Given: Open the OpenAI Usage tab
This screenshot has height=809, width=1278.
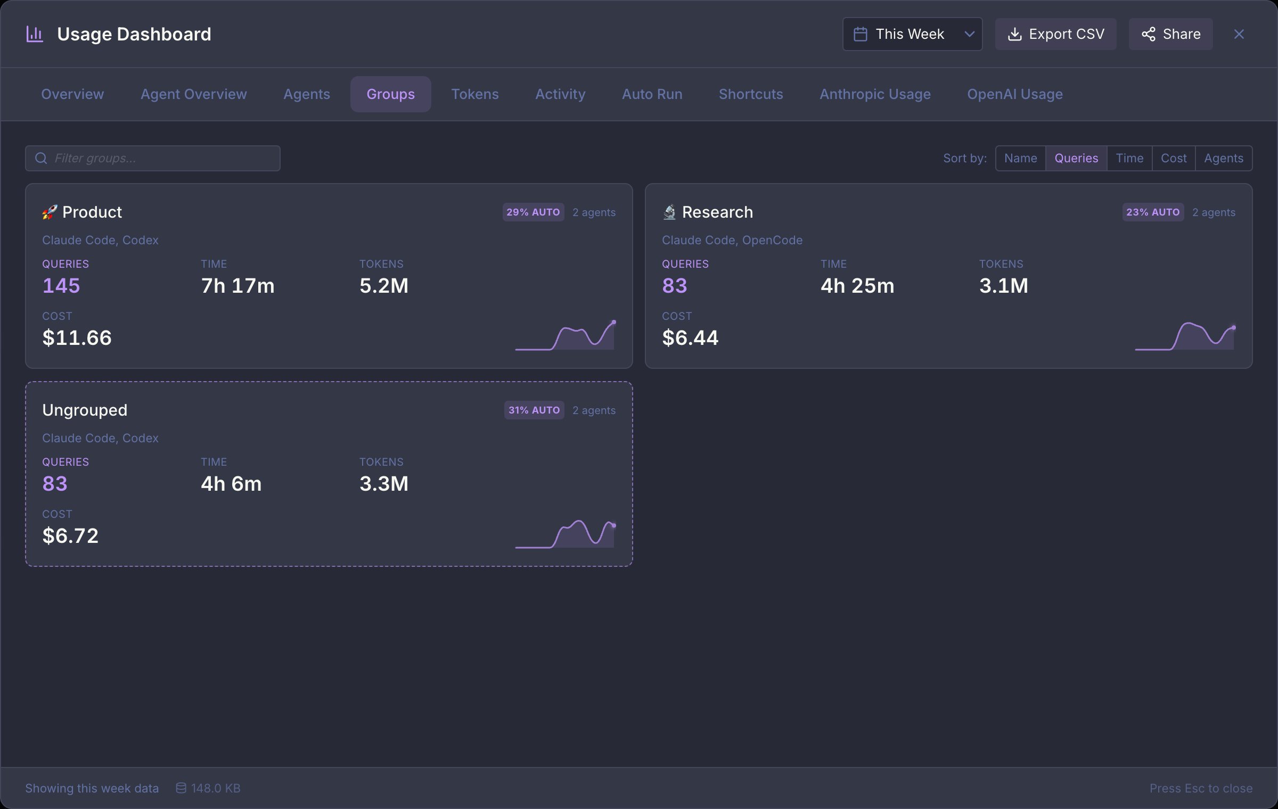Looking at the screenshot, I should click(x=1015, y=94).
